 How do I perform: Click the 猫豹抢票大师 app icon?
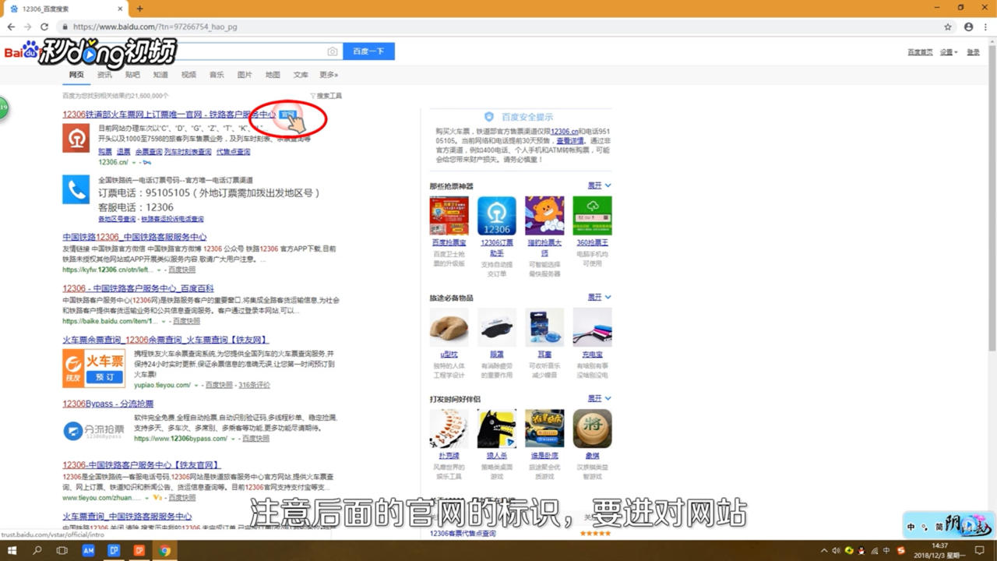coord(544,216)
